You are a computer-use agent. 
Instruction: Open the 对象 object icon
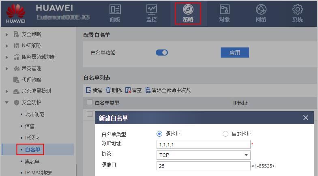(225, 10)
